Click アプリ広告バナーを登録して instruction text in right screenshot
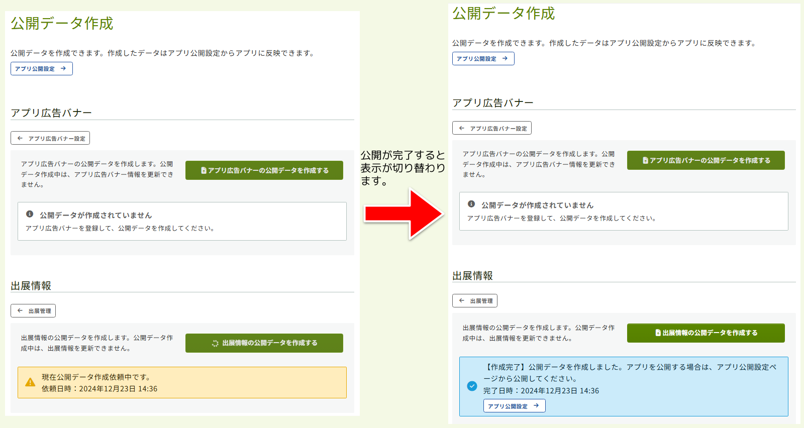This screenshot has width=804, height=428. [562, 218]
